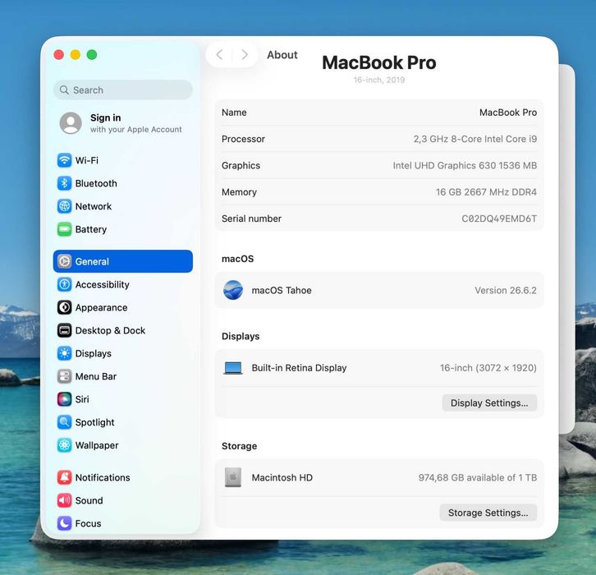
Task: Go back with the left chevron
Action: pos(219,55)
